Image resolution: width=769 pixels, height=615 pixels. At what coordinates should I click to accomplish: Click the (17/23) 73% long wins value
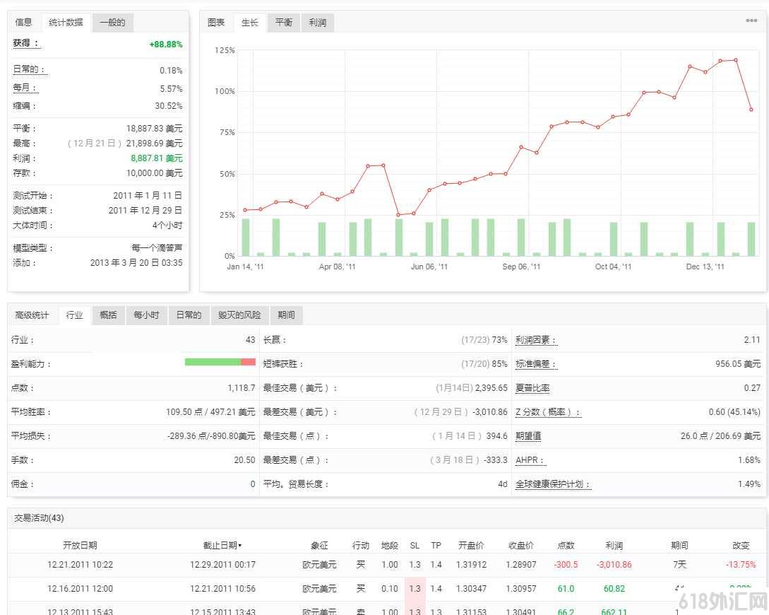484,339
